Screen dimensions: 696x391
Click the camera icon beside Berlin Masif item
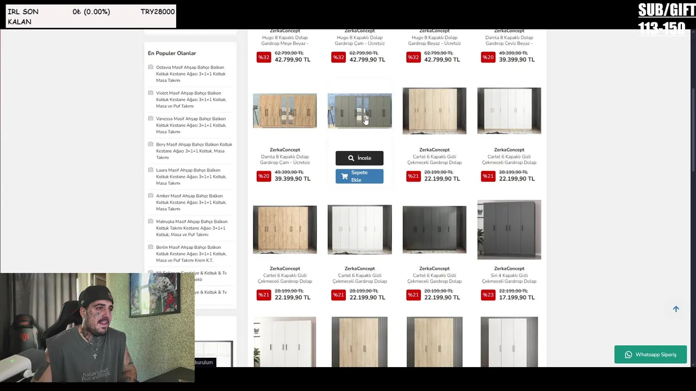(151, 247)
